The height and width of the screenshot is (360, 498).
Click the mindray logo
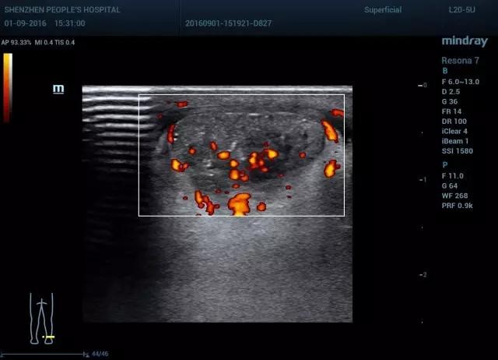tap(465, 41)
